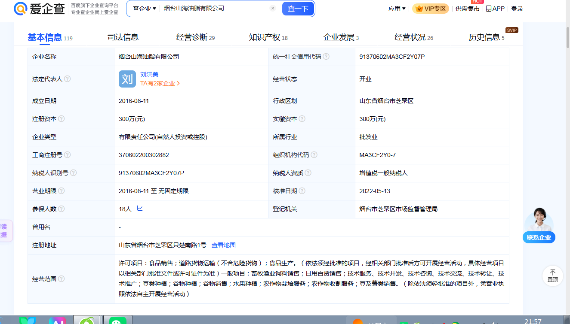Click the 查看地图 link

point(224,245)
